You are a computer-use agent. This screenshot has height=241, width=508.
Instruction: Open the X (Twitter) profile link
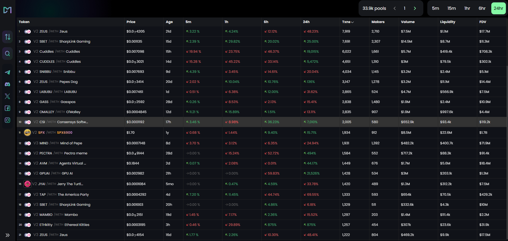7,96
